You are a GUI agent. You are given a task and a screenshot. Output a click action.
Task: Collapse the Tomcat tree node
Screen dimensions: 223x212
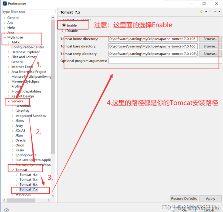point(13,170)
